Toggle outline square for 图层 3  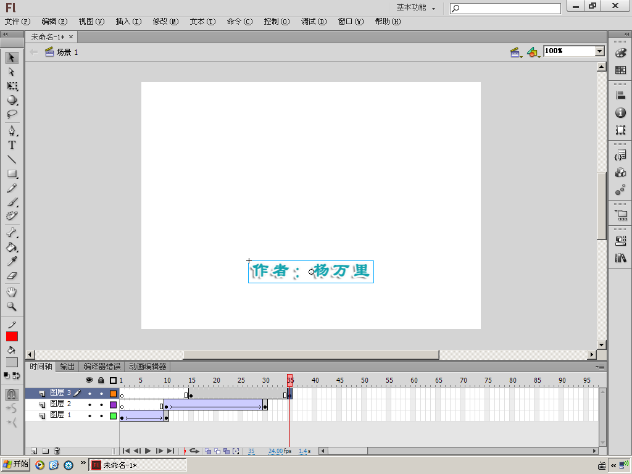(114, 393)
